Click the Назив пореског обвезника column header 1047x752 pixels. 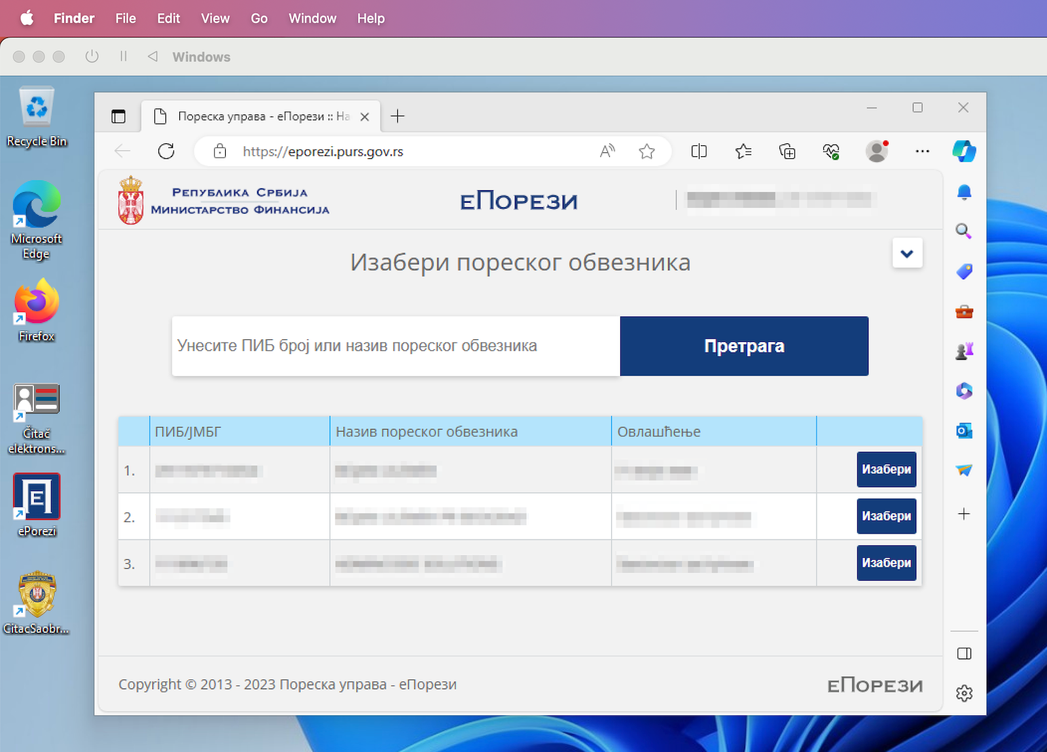[x=470, y=432]
